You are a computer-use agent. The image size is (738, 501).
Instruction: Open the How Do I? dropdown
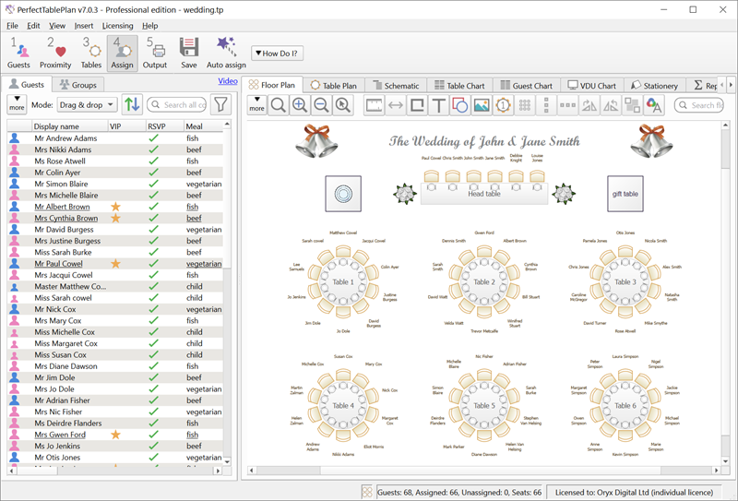[x=278, y=54]
